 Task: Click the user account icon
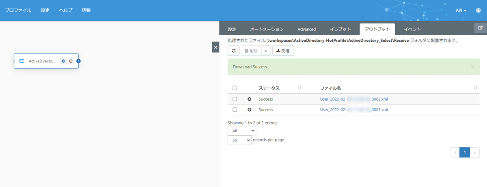point(478,10)
